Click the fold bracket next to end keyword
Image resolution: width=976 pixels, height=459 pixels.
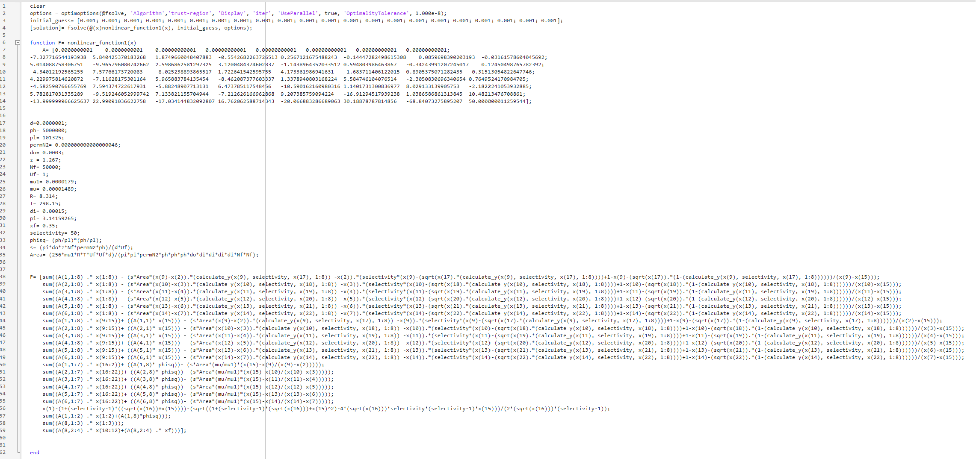(18, 452)
